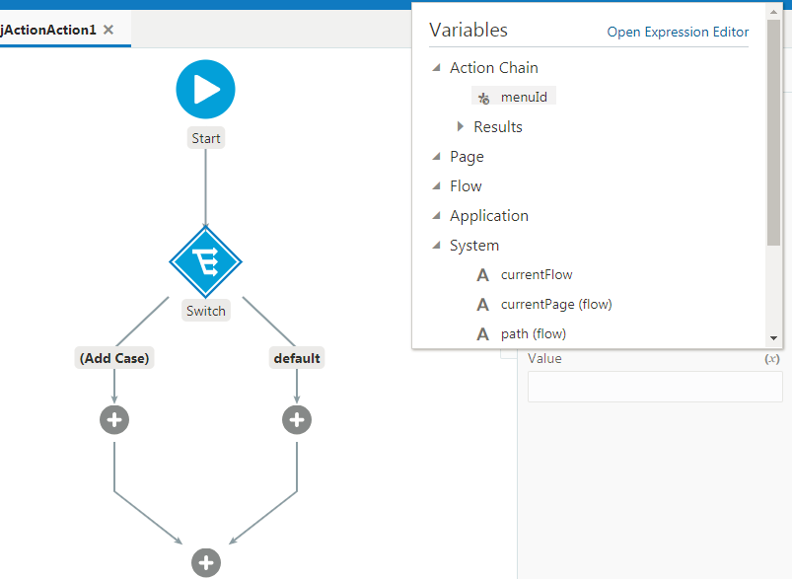792x579 pixels.
Task: Open the Expression Editor
Action: (x=677, y=32)
